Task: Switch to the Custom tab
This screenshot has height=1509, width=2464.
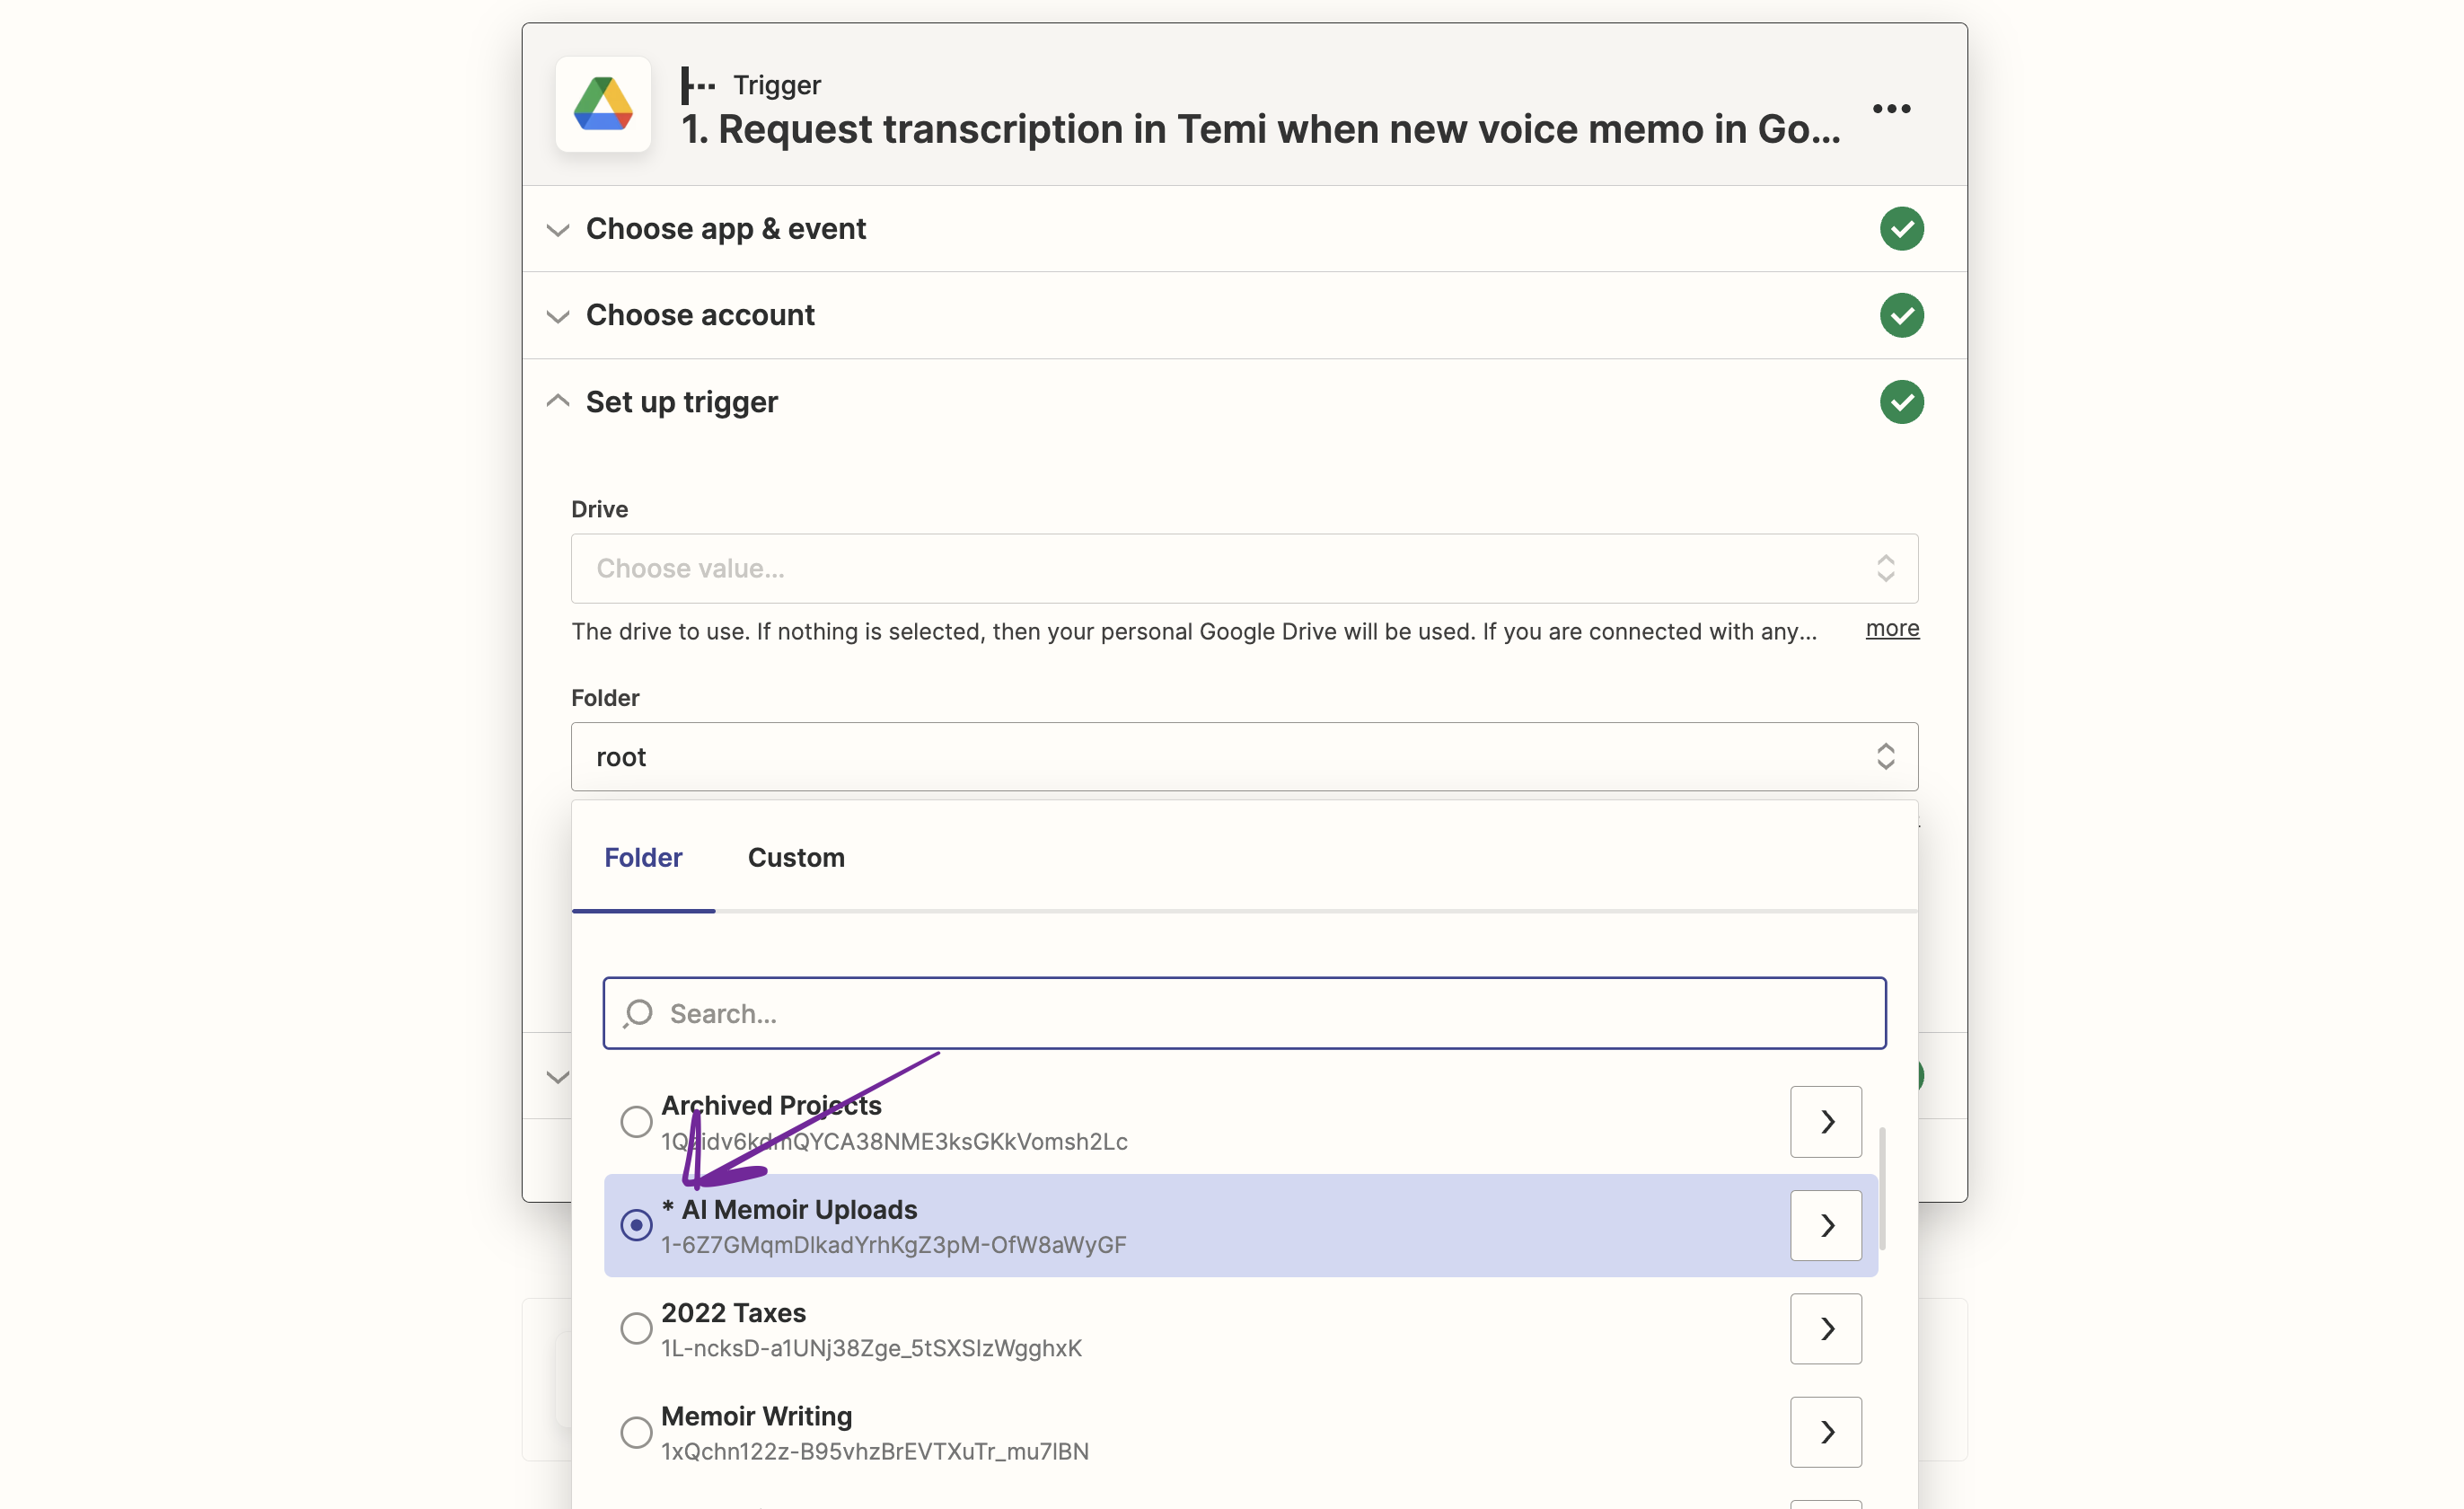Action: pyautogui.click(x=796, y=858)
